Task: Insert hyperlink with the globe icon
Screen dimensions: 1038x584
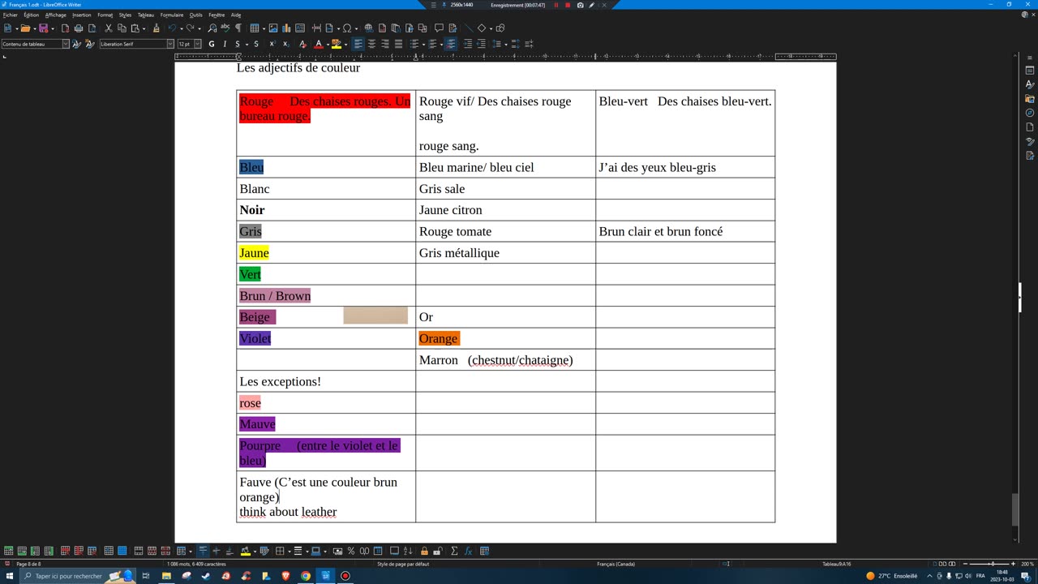Action: tap(368, 28)
